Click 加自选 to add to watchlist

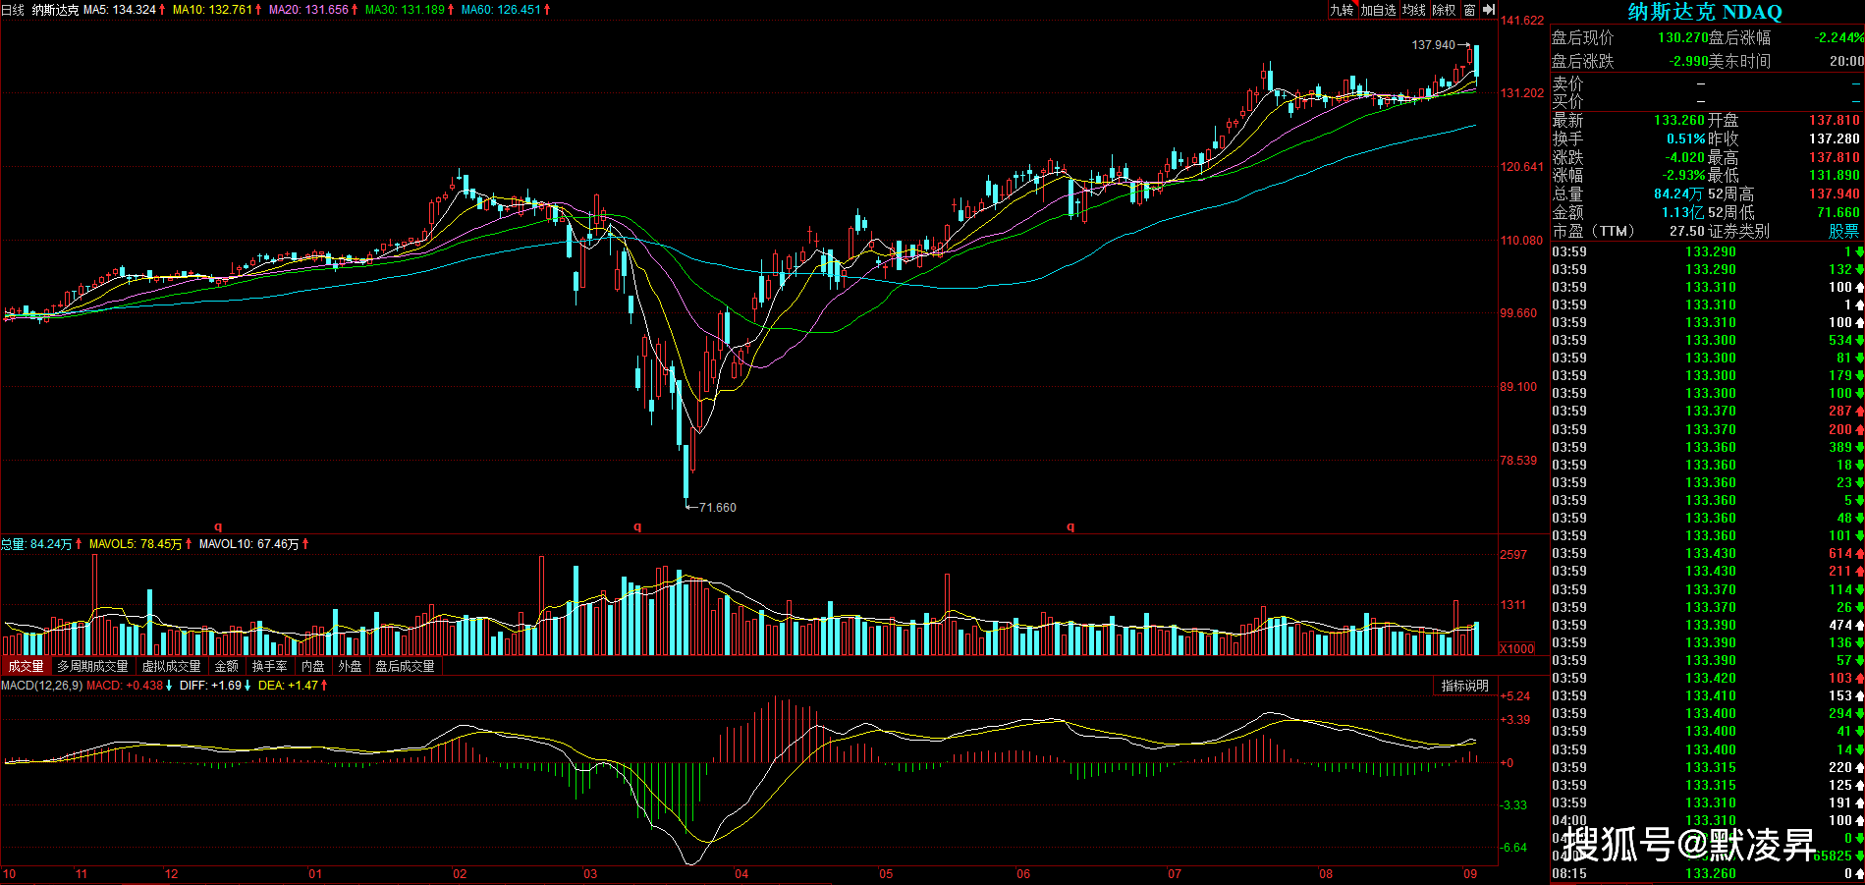[x=1378, y=10]
